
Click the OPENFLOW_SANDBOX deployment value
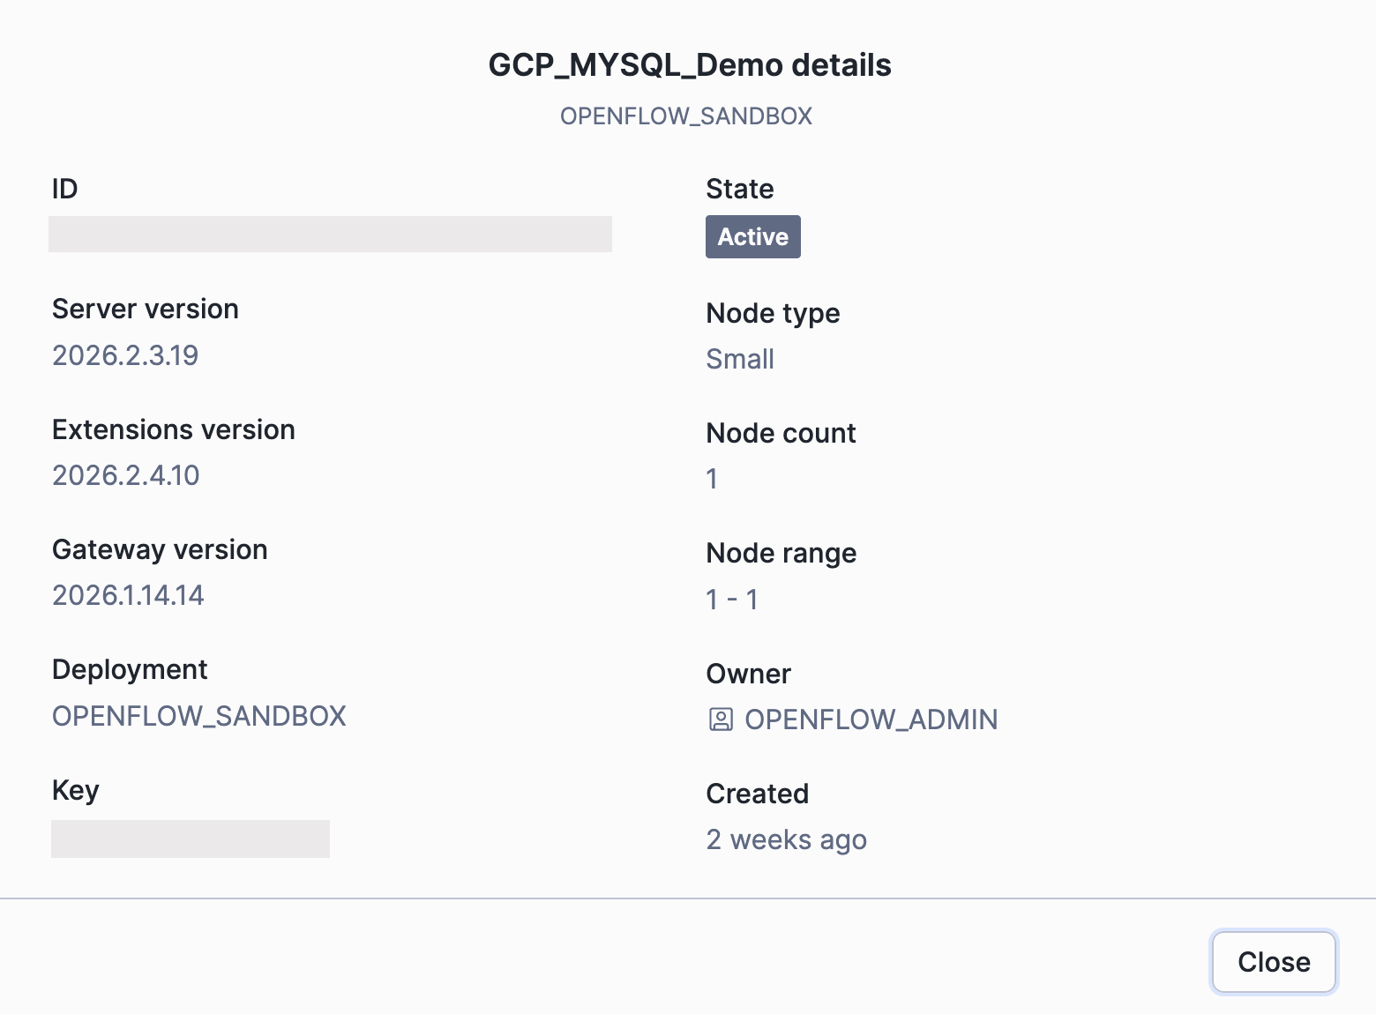pos(199,716)
